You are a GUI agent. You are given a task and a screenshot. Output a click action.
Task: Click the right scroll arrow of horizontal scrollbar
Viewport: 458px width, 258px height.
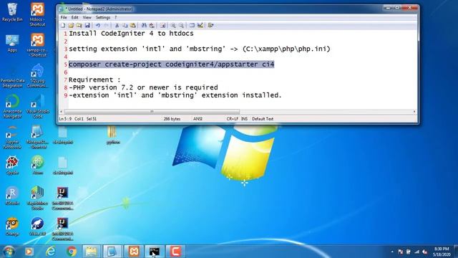[x=414, y=112]
